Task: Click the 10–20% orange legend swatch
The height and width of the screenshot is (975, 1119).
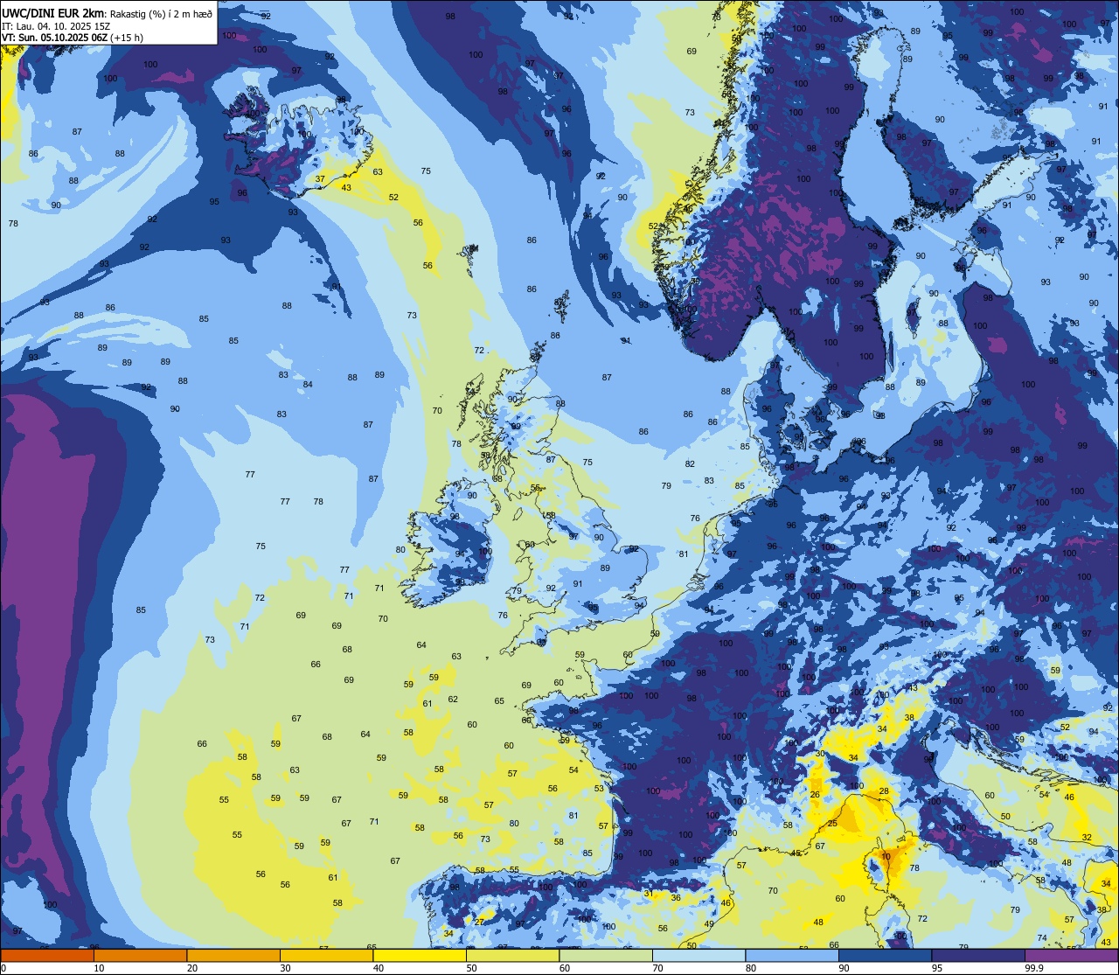Action: [140, 955]
